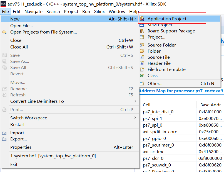Screen dimensions: 224x172
Task: Click the Application Project icon
Action: coord(142,19)
